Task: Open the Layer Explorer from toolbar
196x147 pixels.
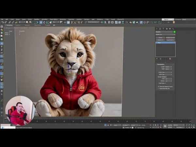Action: [112, 22]
